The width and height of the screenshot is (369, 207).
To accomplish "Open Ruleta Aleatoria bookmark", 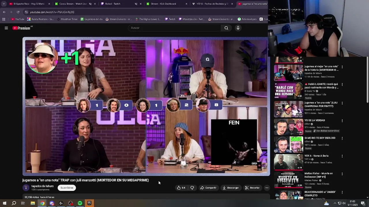I will click(41, 19).
